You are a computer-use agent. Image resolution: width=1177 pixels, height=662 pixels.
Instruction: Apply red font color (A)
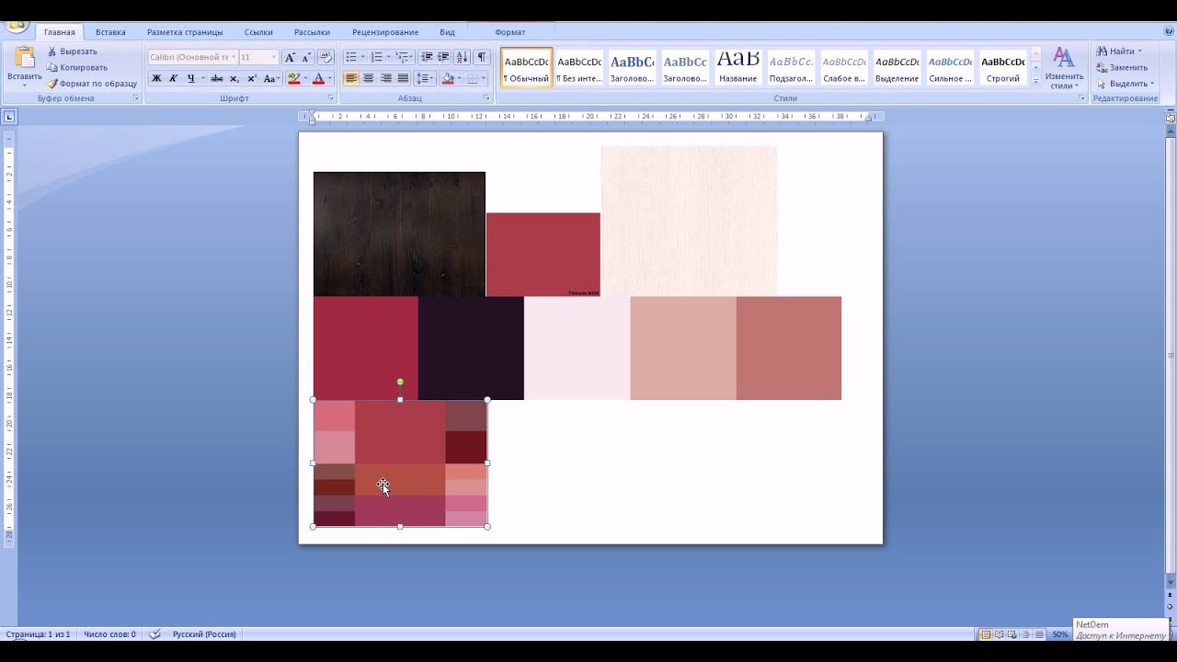318,79
